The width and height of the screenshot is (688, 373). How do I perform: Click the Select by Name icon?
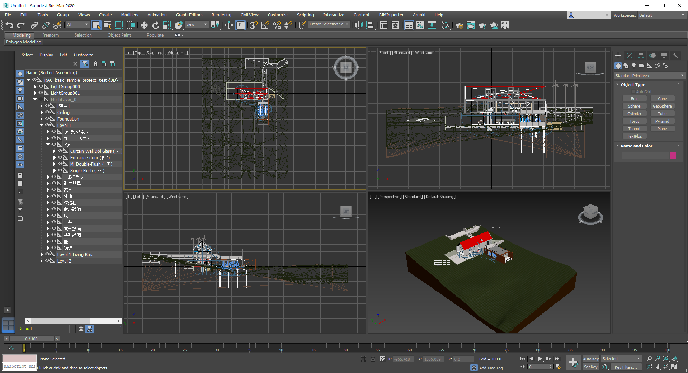107,25
